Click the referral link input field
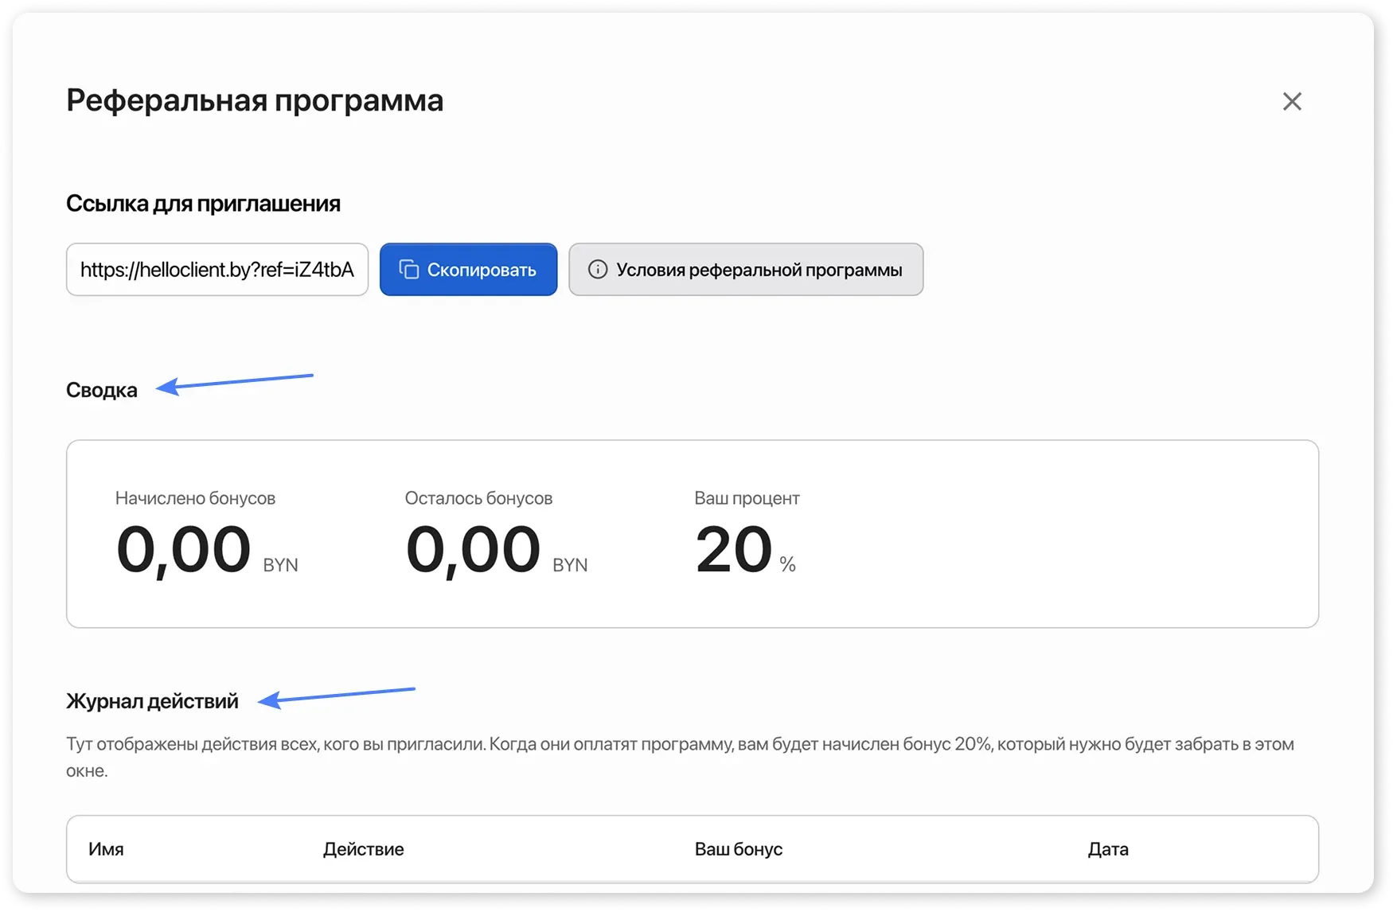The height and width of the screenshot is (912, 1393). coord(217,269)
